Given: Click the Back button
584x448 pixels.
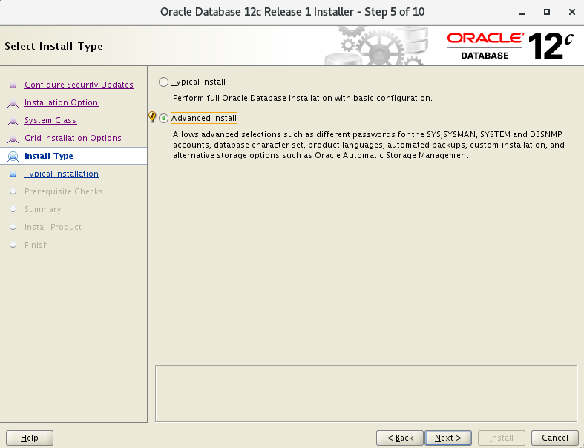Looking at the screenshot, I should coord(400,438).
